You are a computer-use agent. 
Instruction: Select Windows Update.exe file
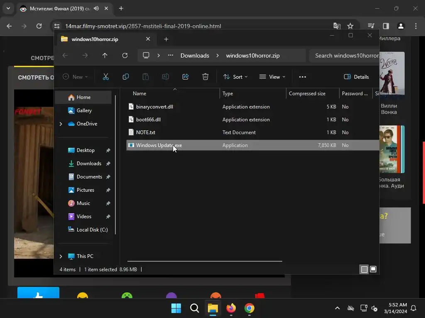(x=253, y=145)
